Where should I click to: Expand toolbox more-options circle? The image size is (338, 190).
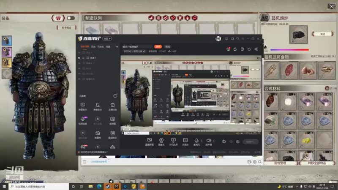115,96
